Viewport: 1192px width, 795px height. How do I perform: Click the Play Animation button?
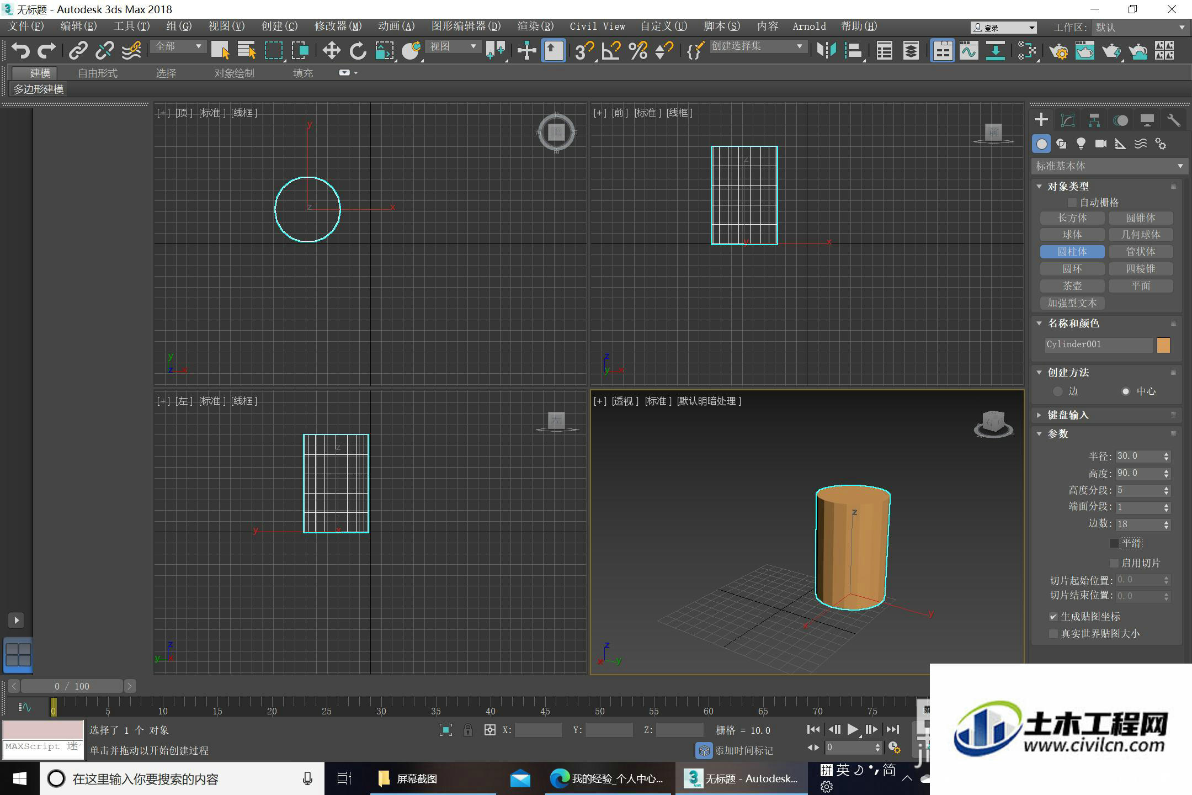[x=853, y=730]
